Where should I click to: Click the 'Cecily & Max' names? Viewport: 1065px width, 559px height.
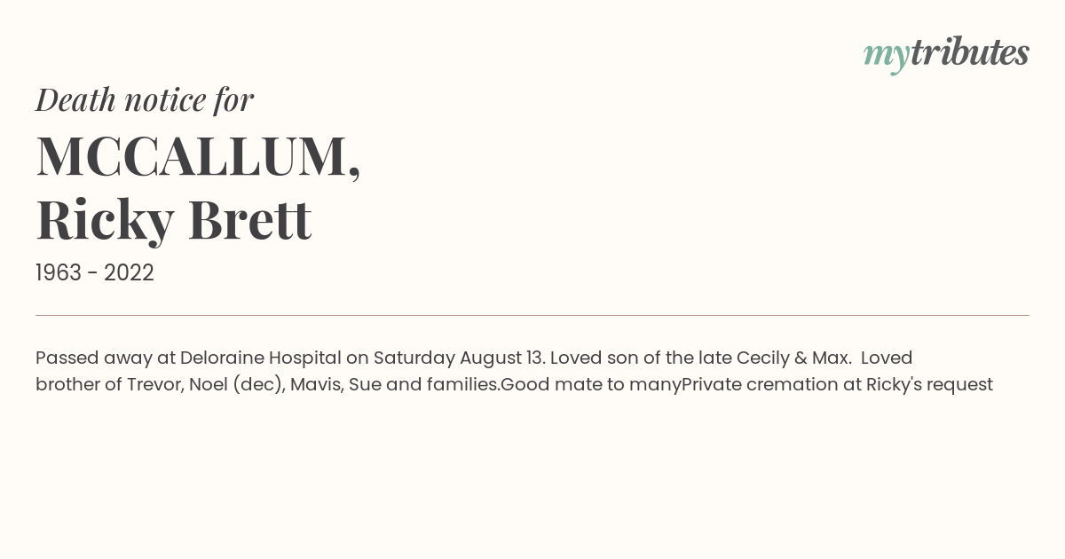coord(791,358)
